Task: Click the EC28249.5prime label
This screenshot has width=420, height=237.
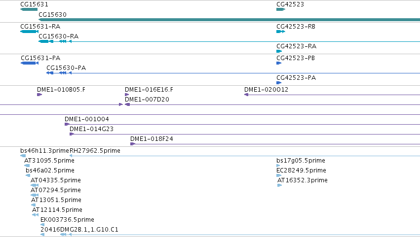Action: click(x=302, y=170)
